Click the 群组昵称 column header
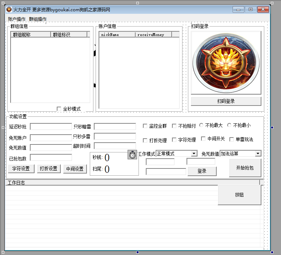Screen dimensions: 281x255 point(31,35)
